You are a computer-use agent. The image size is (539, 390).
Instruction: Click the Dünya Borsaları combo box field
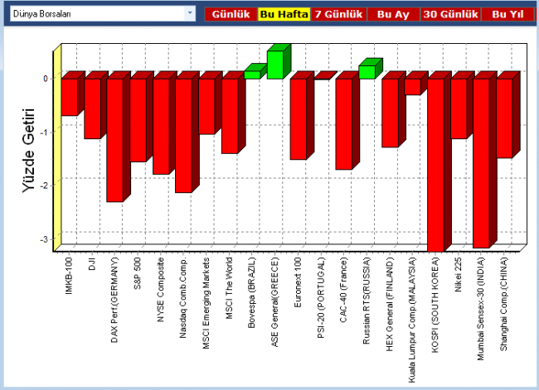(103, 14)
